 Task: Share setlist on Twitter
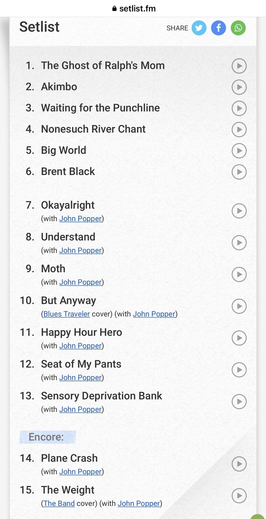click(199, 28)
